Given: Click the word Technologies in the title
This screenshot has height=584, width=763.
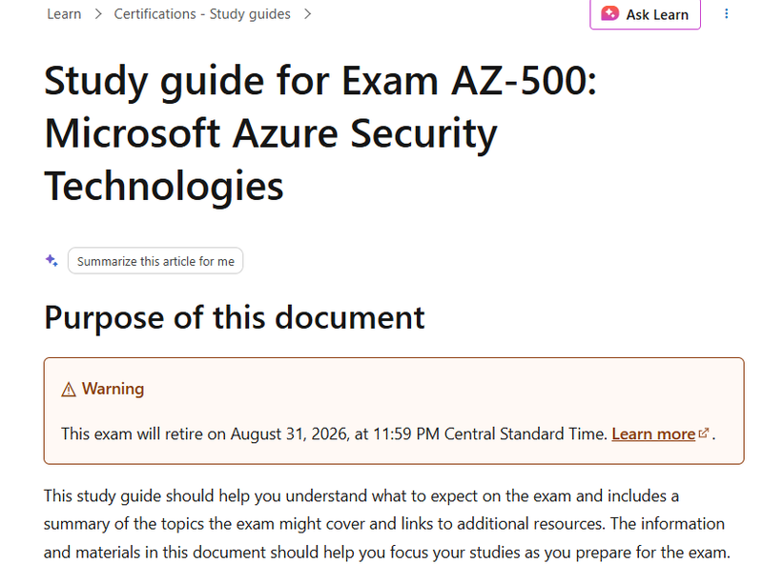Looking at the screenshot, I should pos(163,186).
